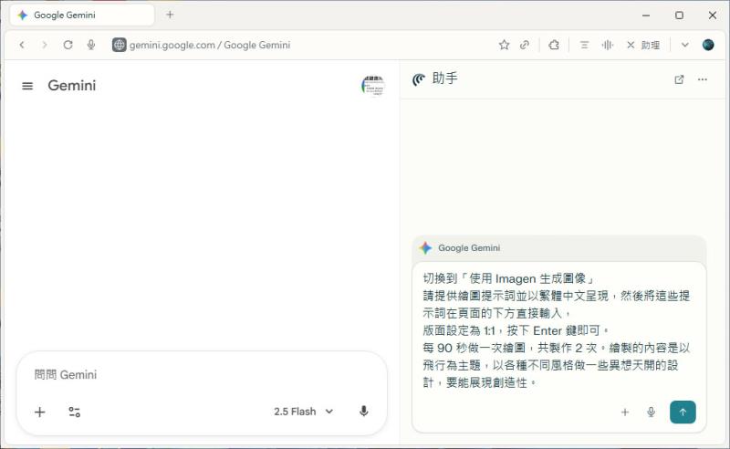730x449 pixels.
Task: Edit the assistant prompt text area
Action: click(558, 330)
